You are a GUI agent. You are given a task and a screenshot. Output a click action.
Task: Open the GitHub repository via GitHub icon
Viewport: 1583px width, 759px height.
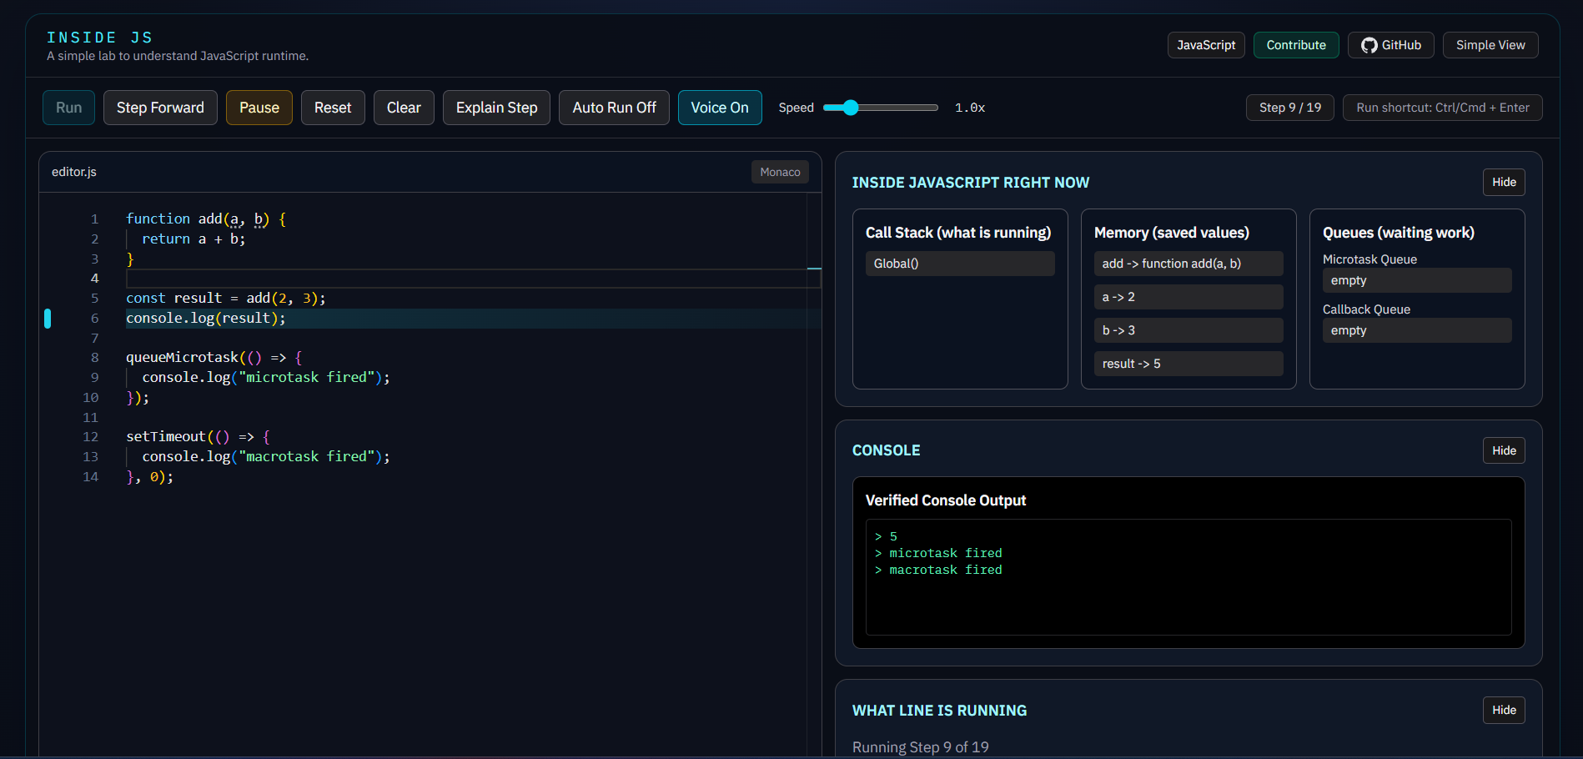[x=1390, y=45]
